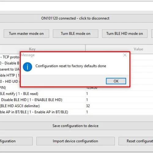The height and width of the screenshot is (153, 153).
Task: Click the OK button in the Message dialog
Action: 116,81
